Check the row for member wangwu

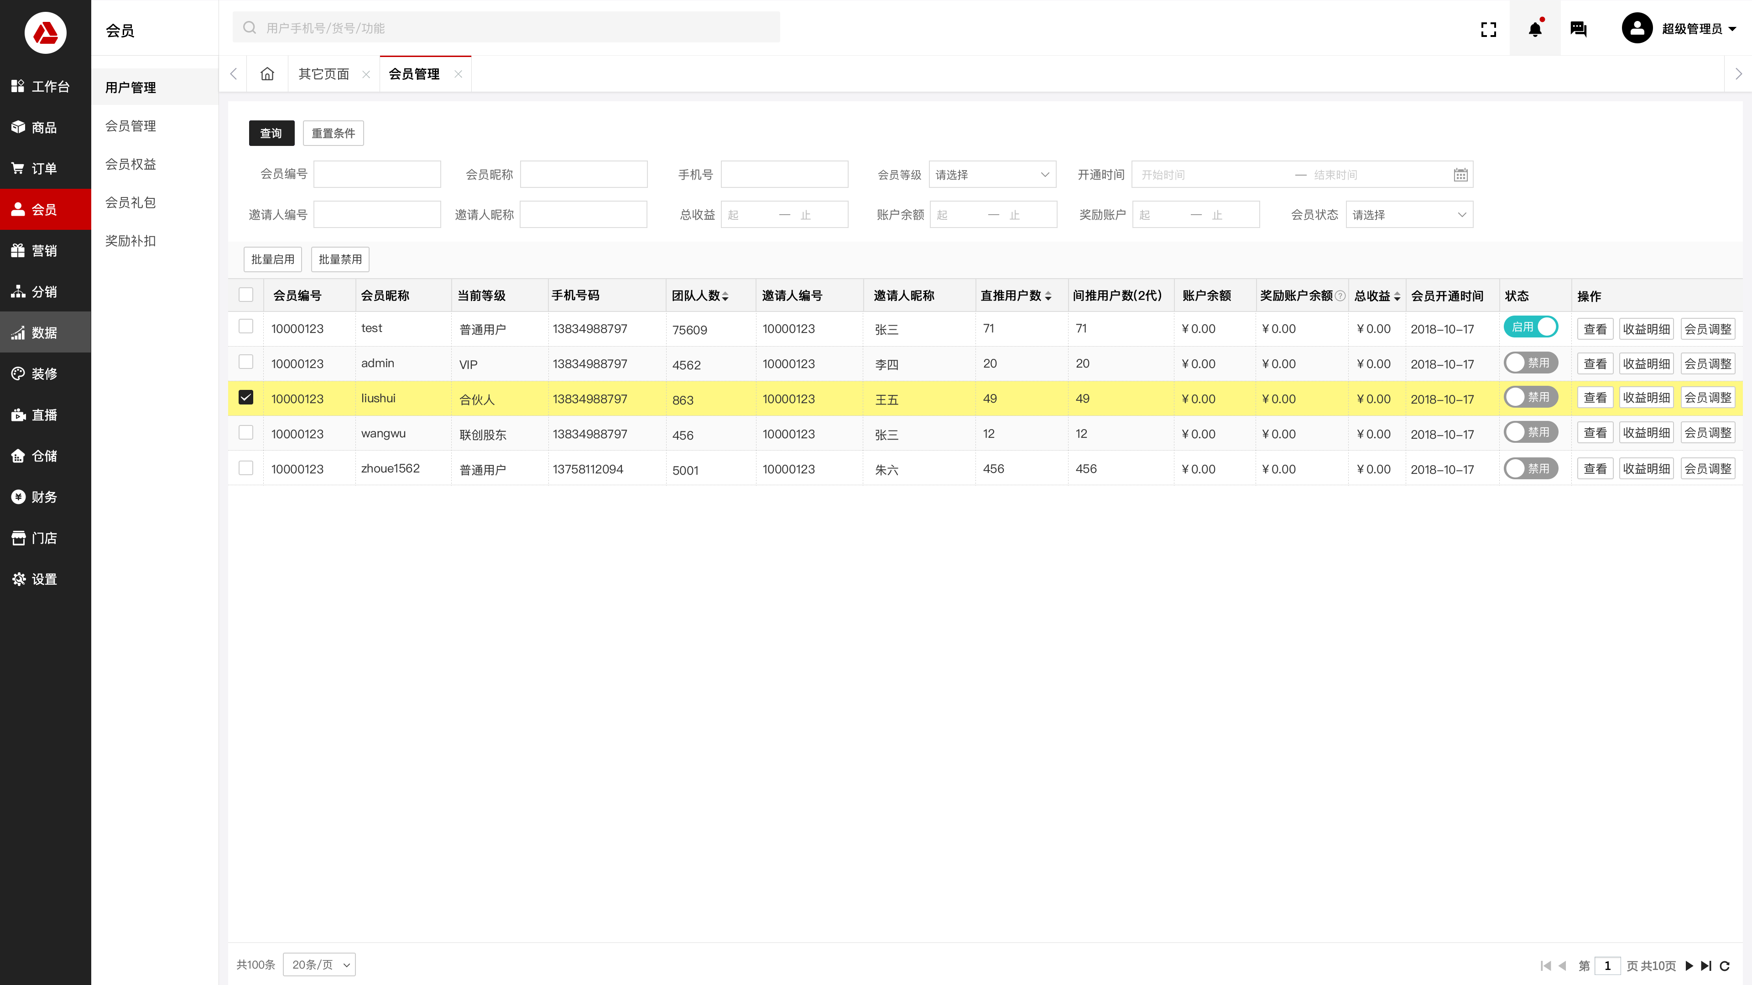click(x=246, y=433)
